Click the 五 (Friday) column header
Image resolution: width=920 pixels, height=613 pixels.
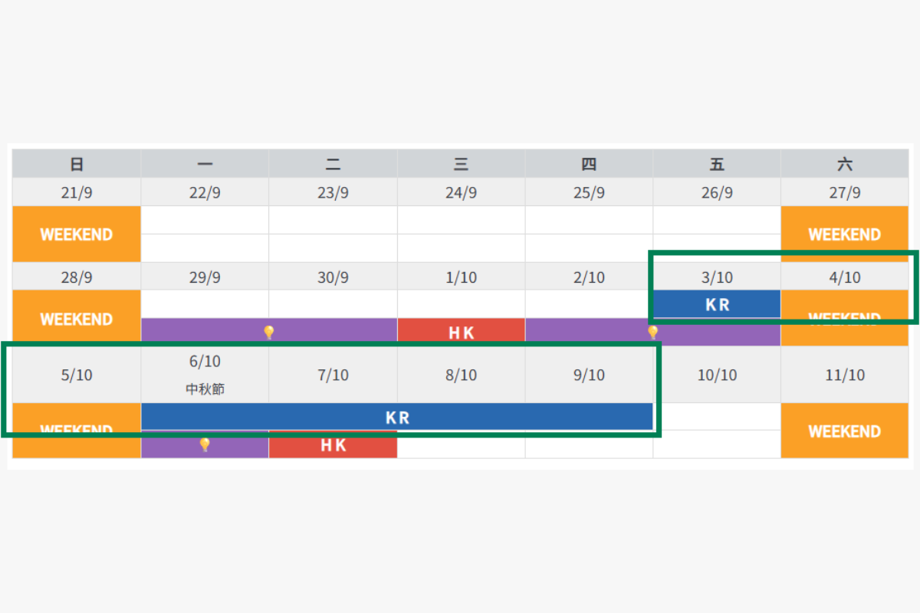pyautogui.click(x=717, y=164)
